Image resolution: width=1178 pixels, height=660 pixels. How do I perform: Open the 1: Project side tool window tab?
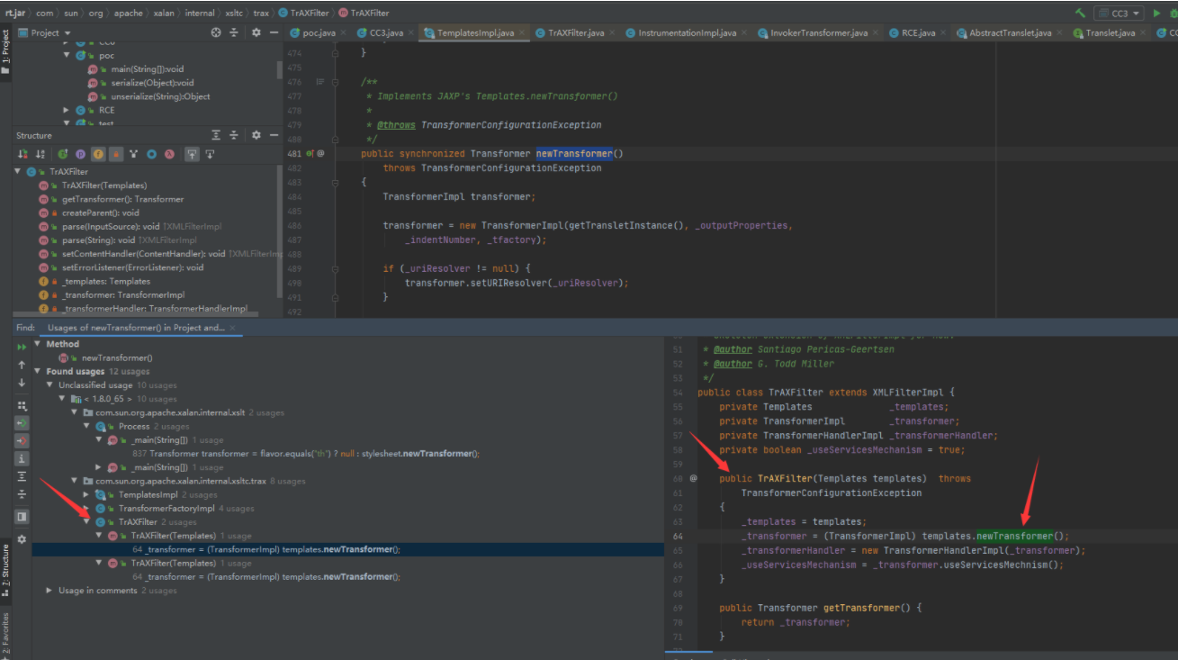pyautogui.click(x=5, y=51)
